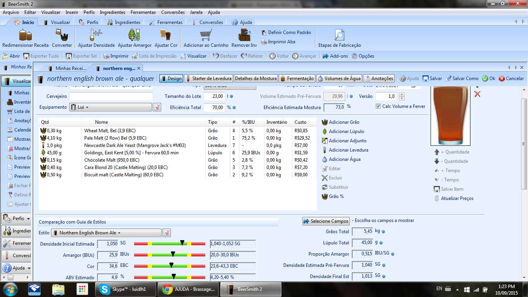Click Atualizar Preços
Screen dimensions: 528x297
tap(454, 198)
